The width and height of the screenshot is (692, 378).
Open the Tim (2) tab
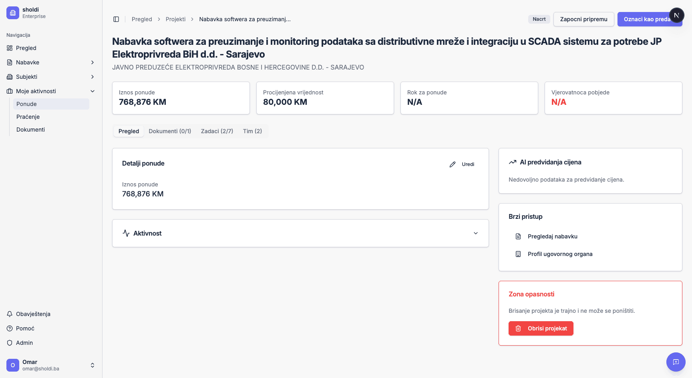[x=252, y=131]
